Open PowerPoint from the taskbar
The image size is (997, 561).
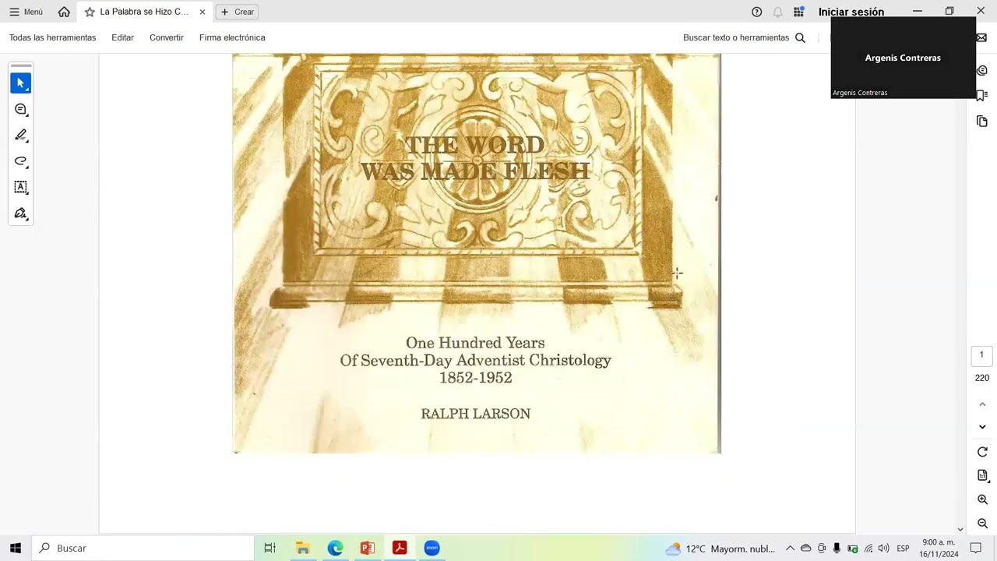click(368, 548)
